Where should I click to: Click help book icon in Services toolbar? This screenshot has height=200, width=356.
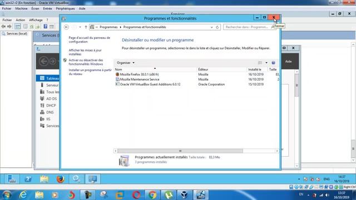[46, 27]
